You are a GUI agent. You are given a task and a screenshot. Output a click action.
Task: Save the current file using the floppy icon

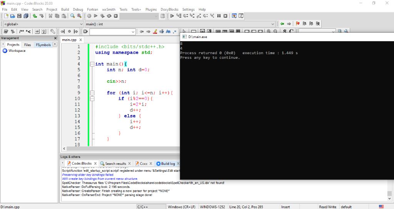coord(19,16)
